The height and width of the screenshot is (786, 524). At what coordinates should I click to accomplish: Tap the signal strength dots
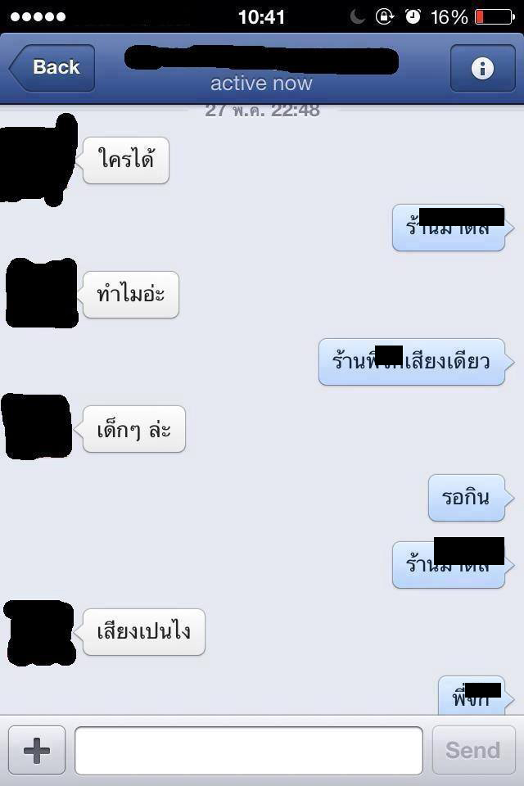[x=38, y=17]
